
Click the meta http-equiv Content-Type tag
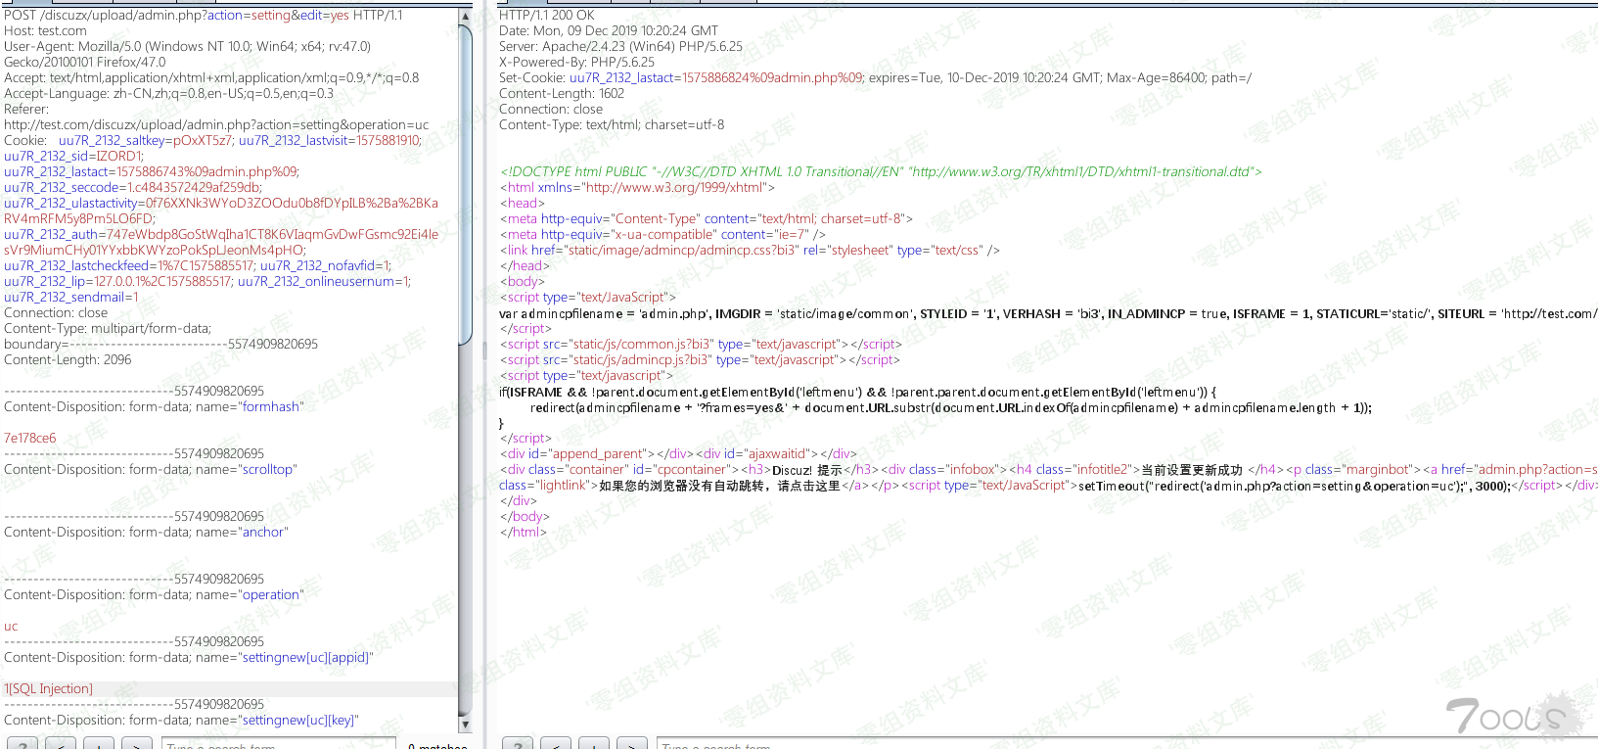click(707, 218)
